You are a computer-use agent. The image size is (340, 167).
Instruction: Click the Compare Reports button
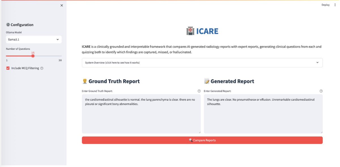pos(202,140)
